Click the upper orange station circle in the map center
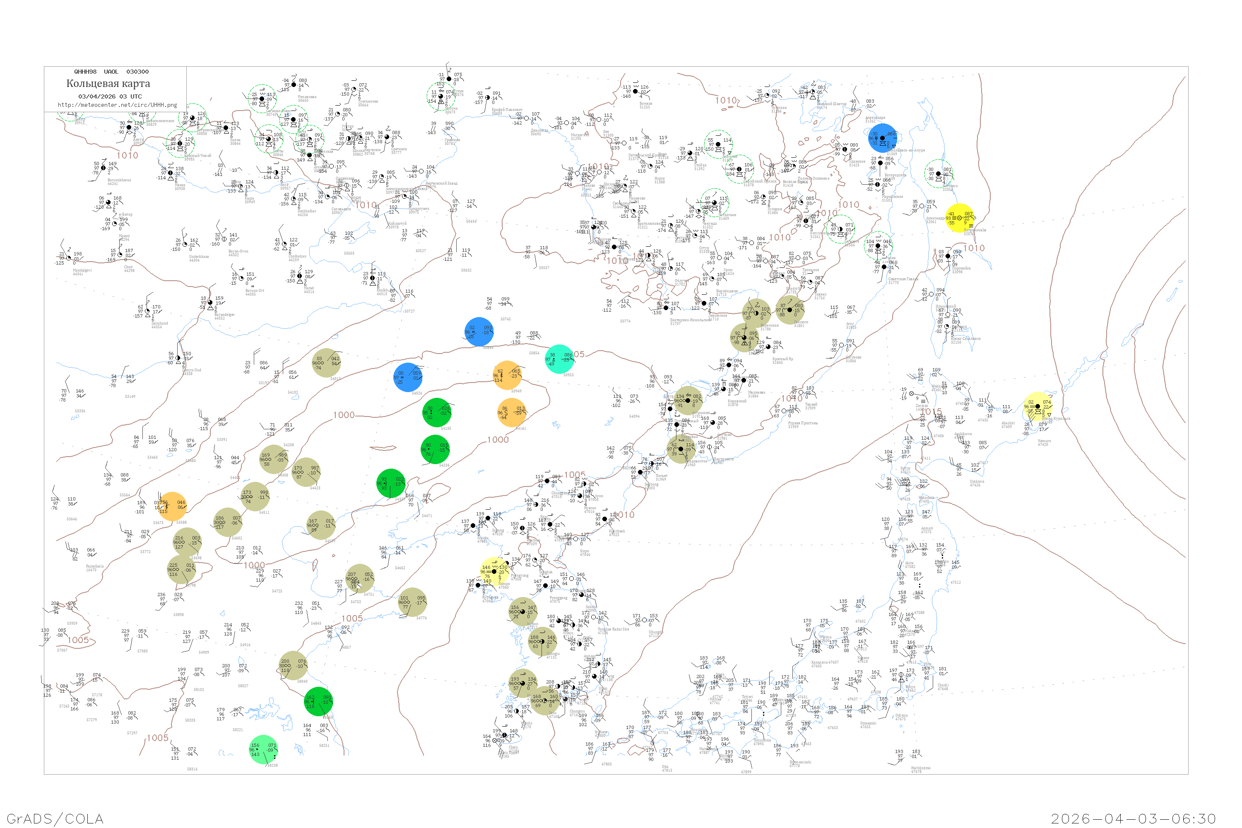This screenshot has width=1242, height=828. (x=508, y=375)
